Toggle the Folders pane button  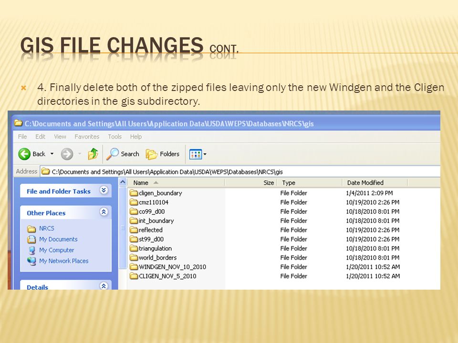[x=163, y=154]
